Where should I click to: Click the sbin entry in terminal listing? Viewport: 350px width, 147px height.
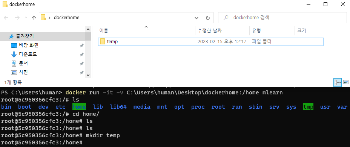[256, 107]
